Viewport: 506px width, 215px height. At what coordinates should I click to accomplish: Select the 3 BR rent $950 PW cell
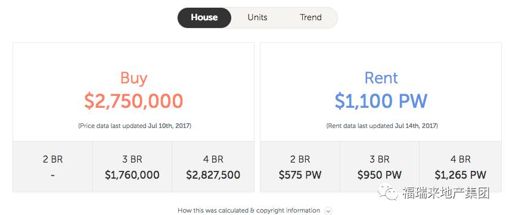pos(380,167)
